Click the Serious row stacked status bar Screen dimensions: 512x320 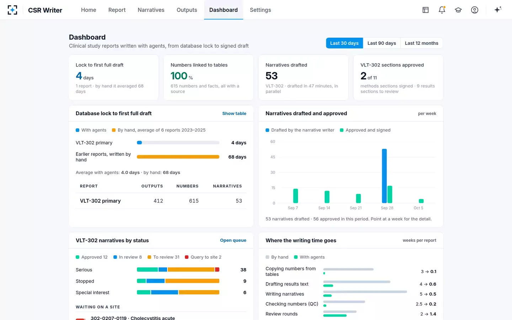[178, 270]
